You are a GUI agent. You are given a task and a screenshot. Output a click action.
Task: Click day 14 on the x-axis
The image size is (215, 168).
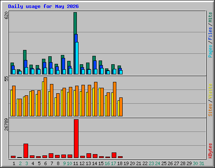coord(94,163)
